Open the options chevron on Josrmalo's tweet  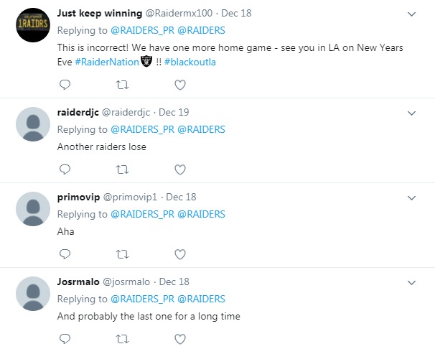coord(412,281)
